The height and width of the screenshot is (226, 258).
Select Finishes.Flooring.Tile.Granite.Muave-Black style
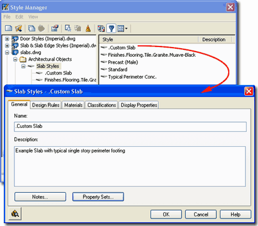[x=152, y=55]
